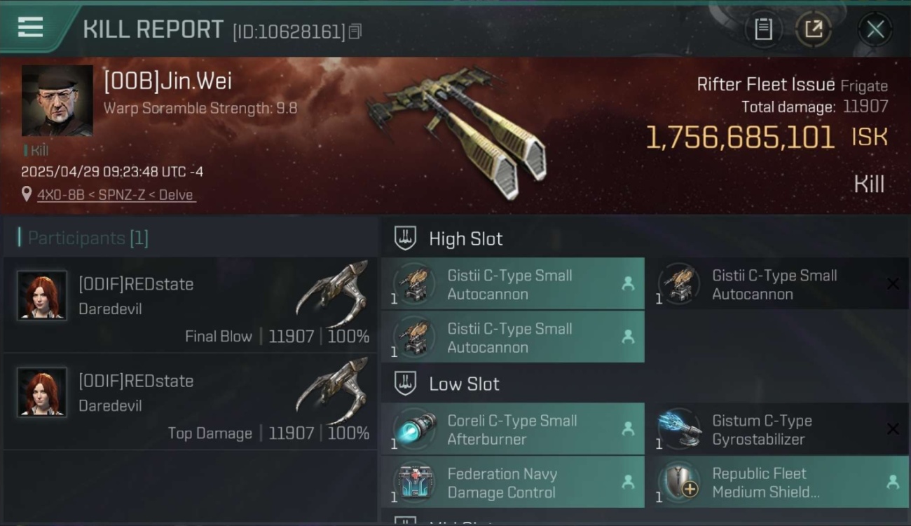Open the hamburger menu icon
Screen dimensions: 911x526
[30, 28]
